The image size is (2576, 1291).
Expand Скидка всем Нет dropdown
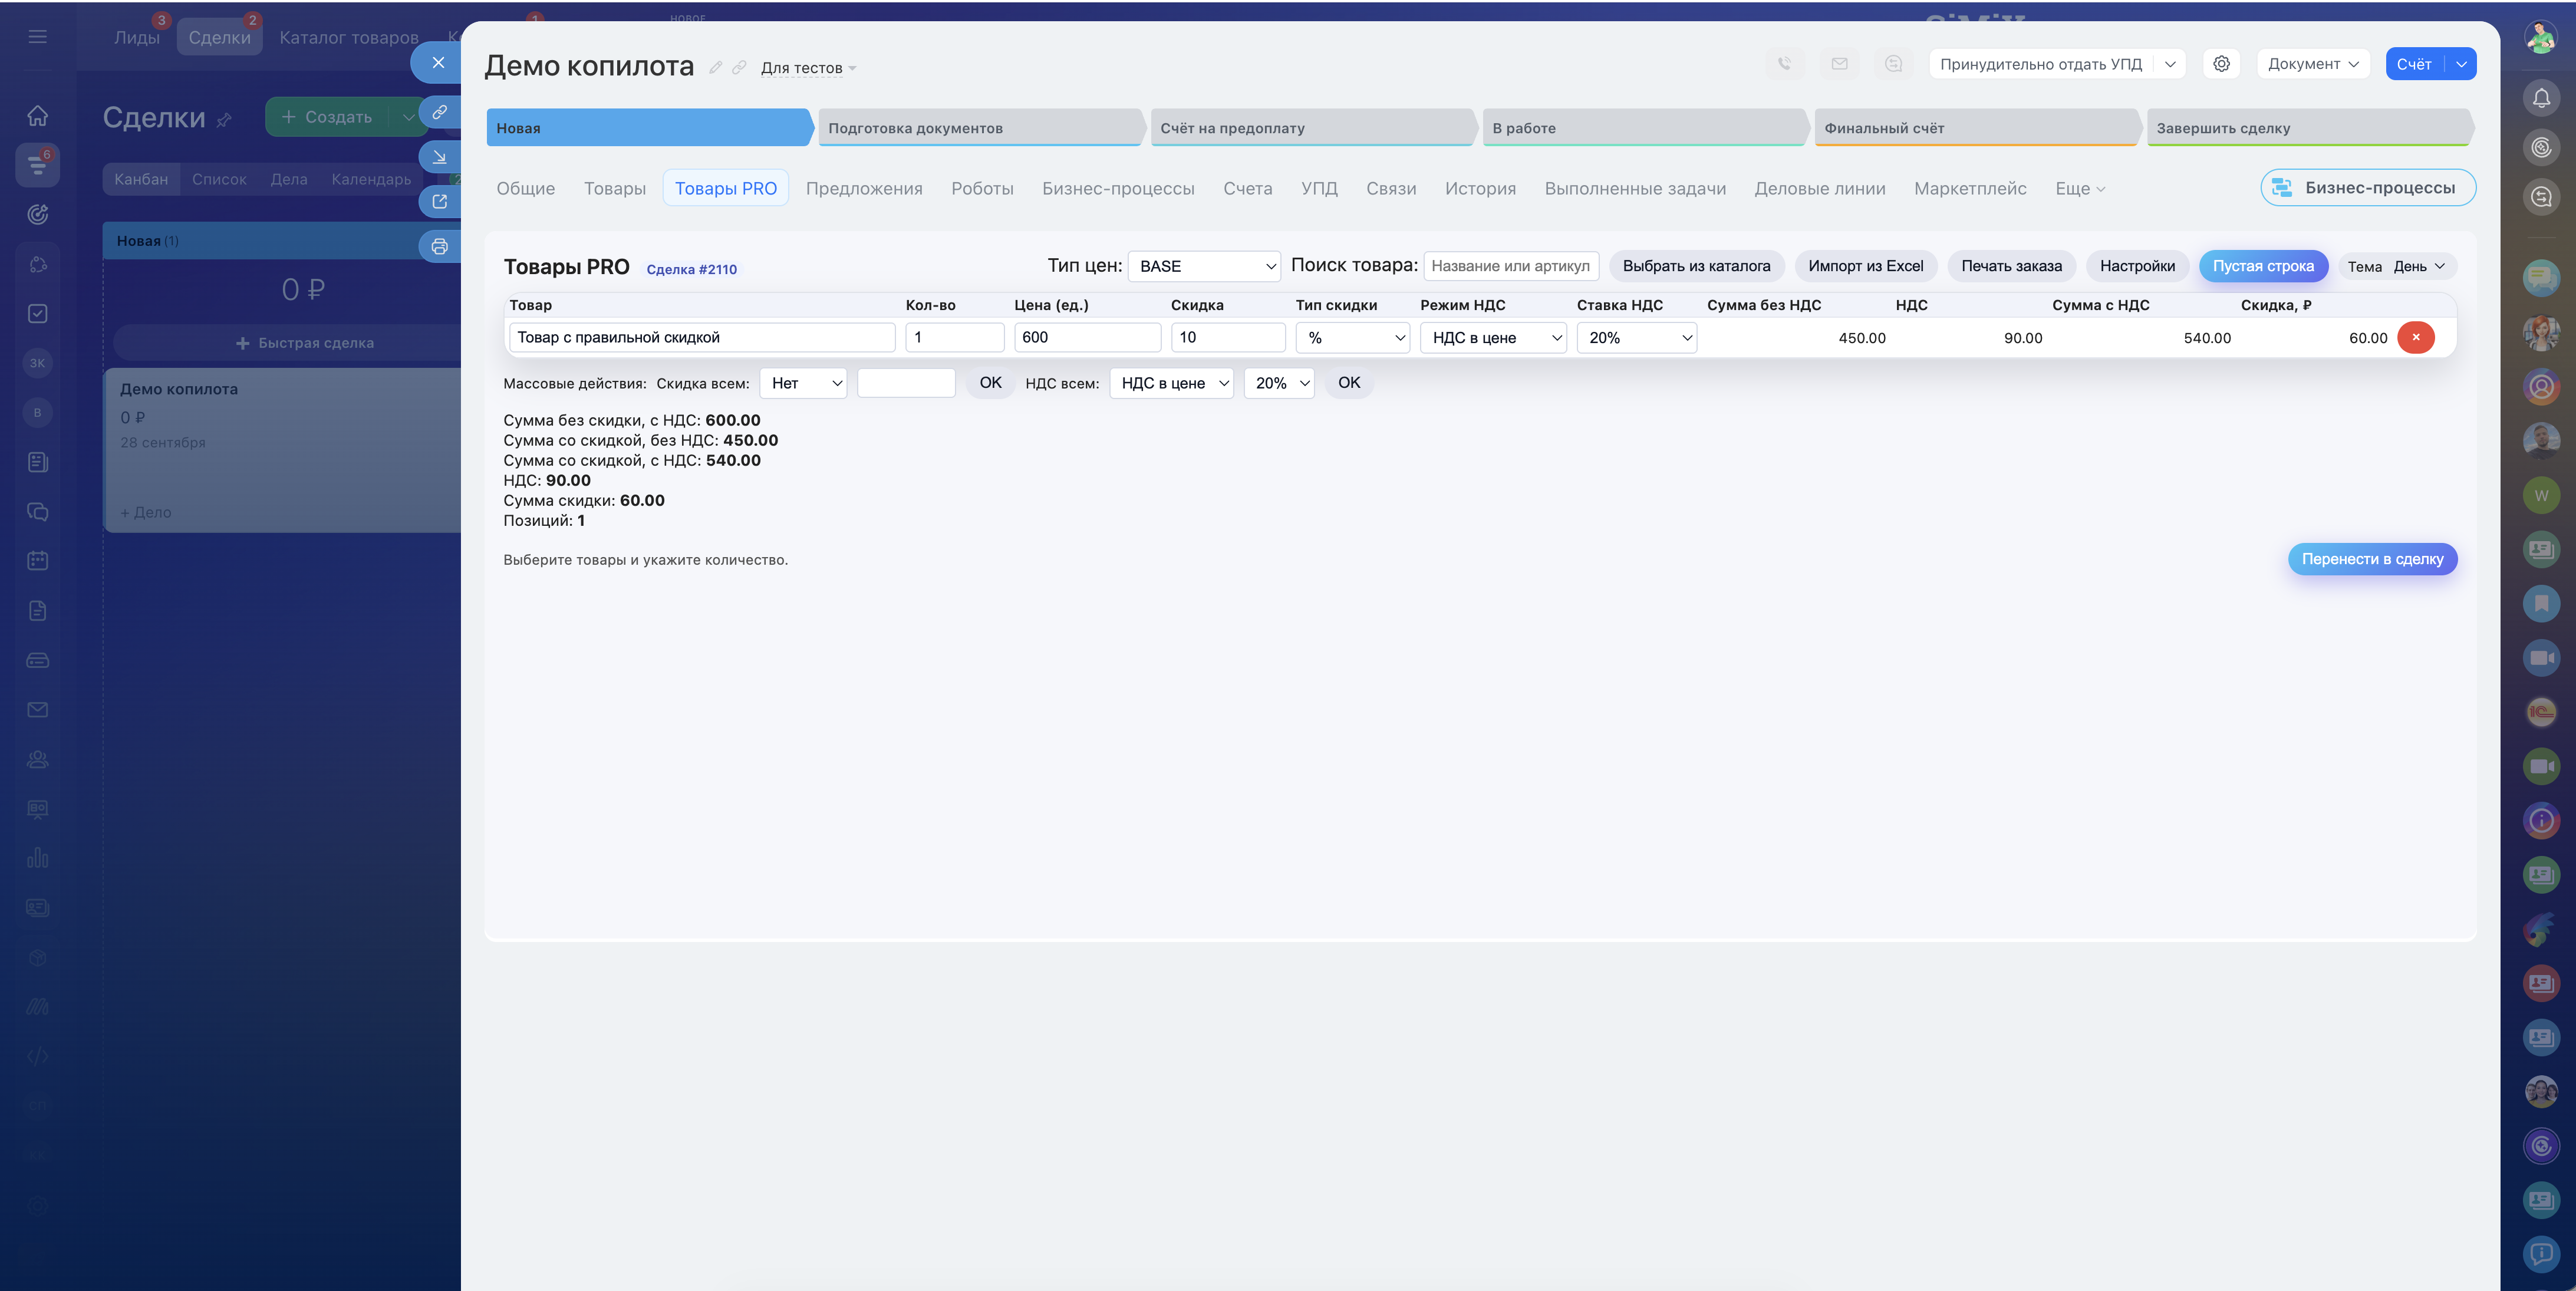tap(803, 383)
